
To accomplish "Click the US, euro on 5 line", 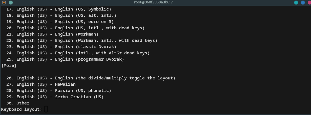I will (x=60, y=22).
